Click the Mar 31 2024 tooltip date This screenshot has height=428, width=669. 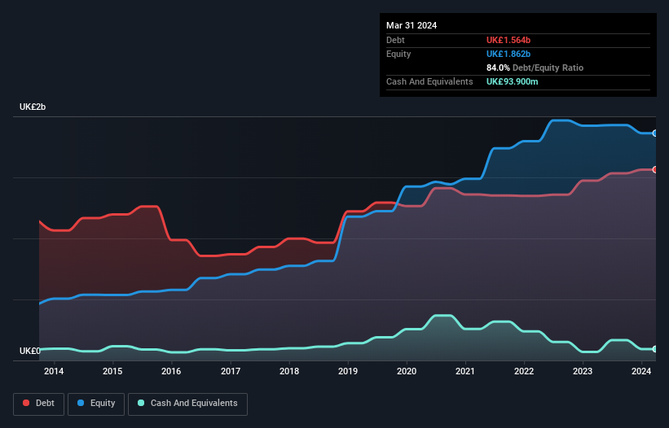(412, 25)
